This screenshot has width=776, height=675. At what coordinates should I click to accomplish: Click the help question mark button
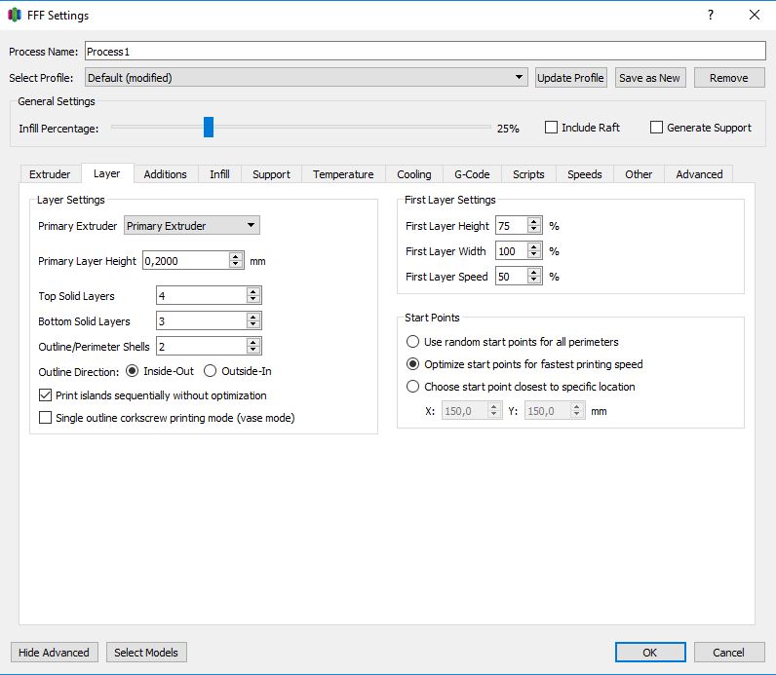711,15
